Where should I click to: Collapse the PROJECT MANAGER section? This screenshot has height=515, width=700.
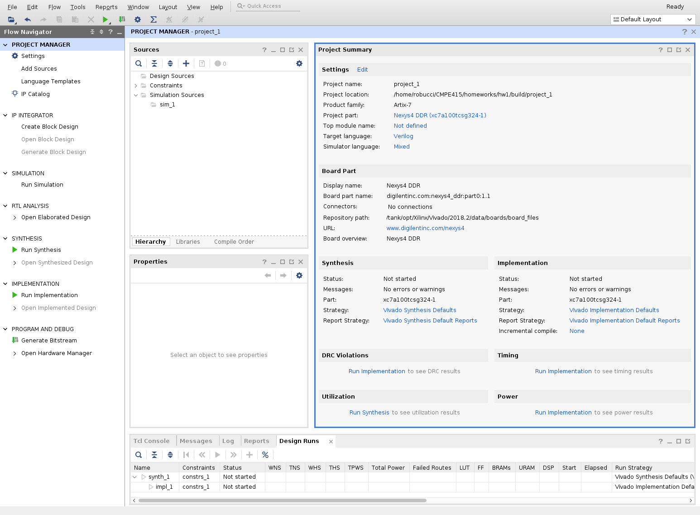[5, 44]
